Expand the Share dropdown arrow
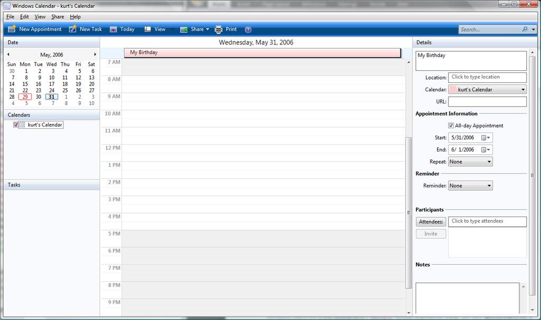This screenshot has height=320, width=541. (208, 30)
